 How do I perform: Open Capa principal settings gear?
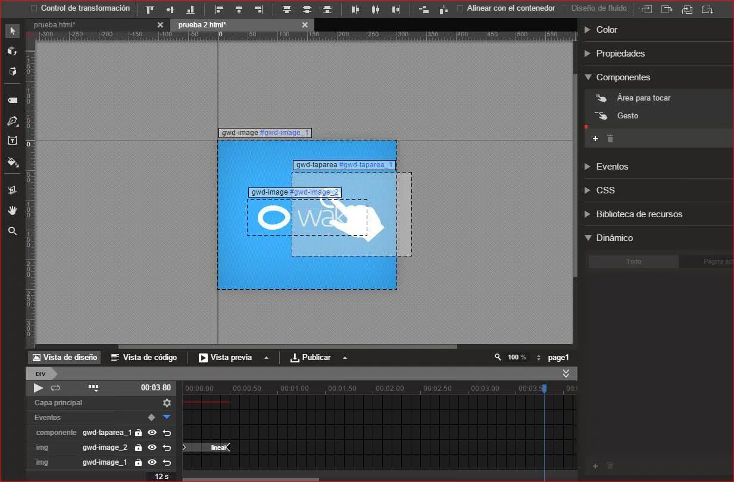click(167, 403)
